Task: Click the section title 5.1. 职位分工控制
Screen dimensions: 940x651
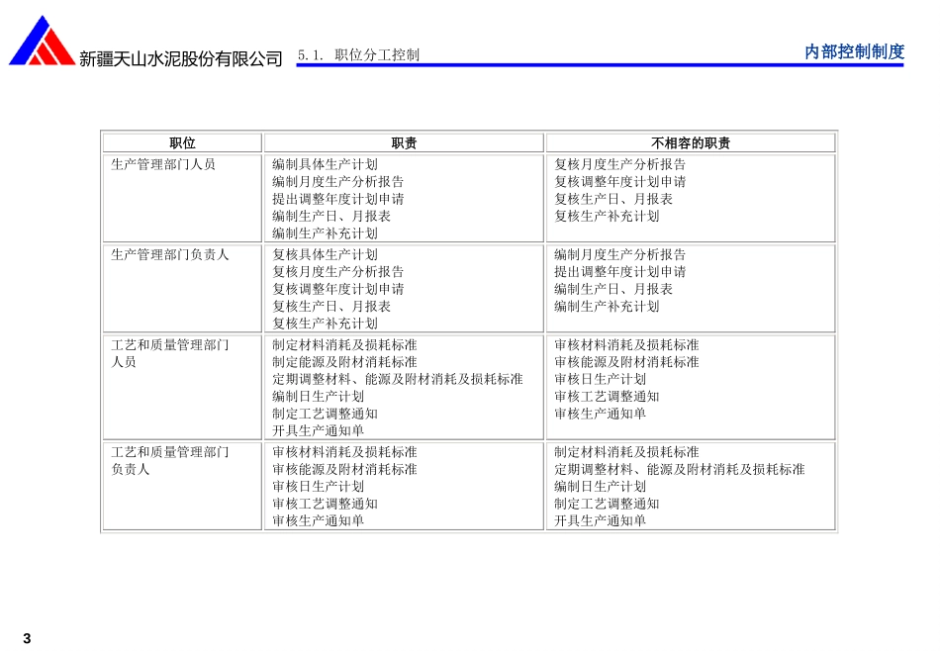Action: point(358,55)
